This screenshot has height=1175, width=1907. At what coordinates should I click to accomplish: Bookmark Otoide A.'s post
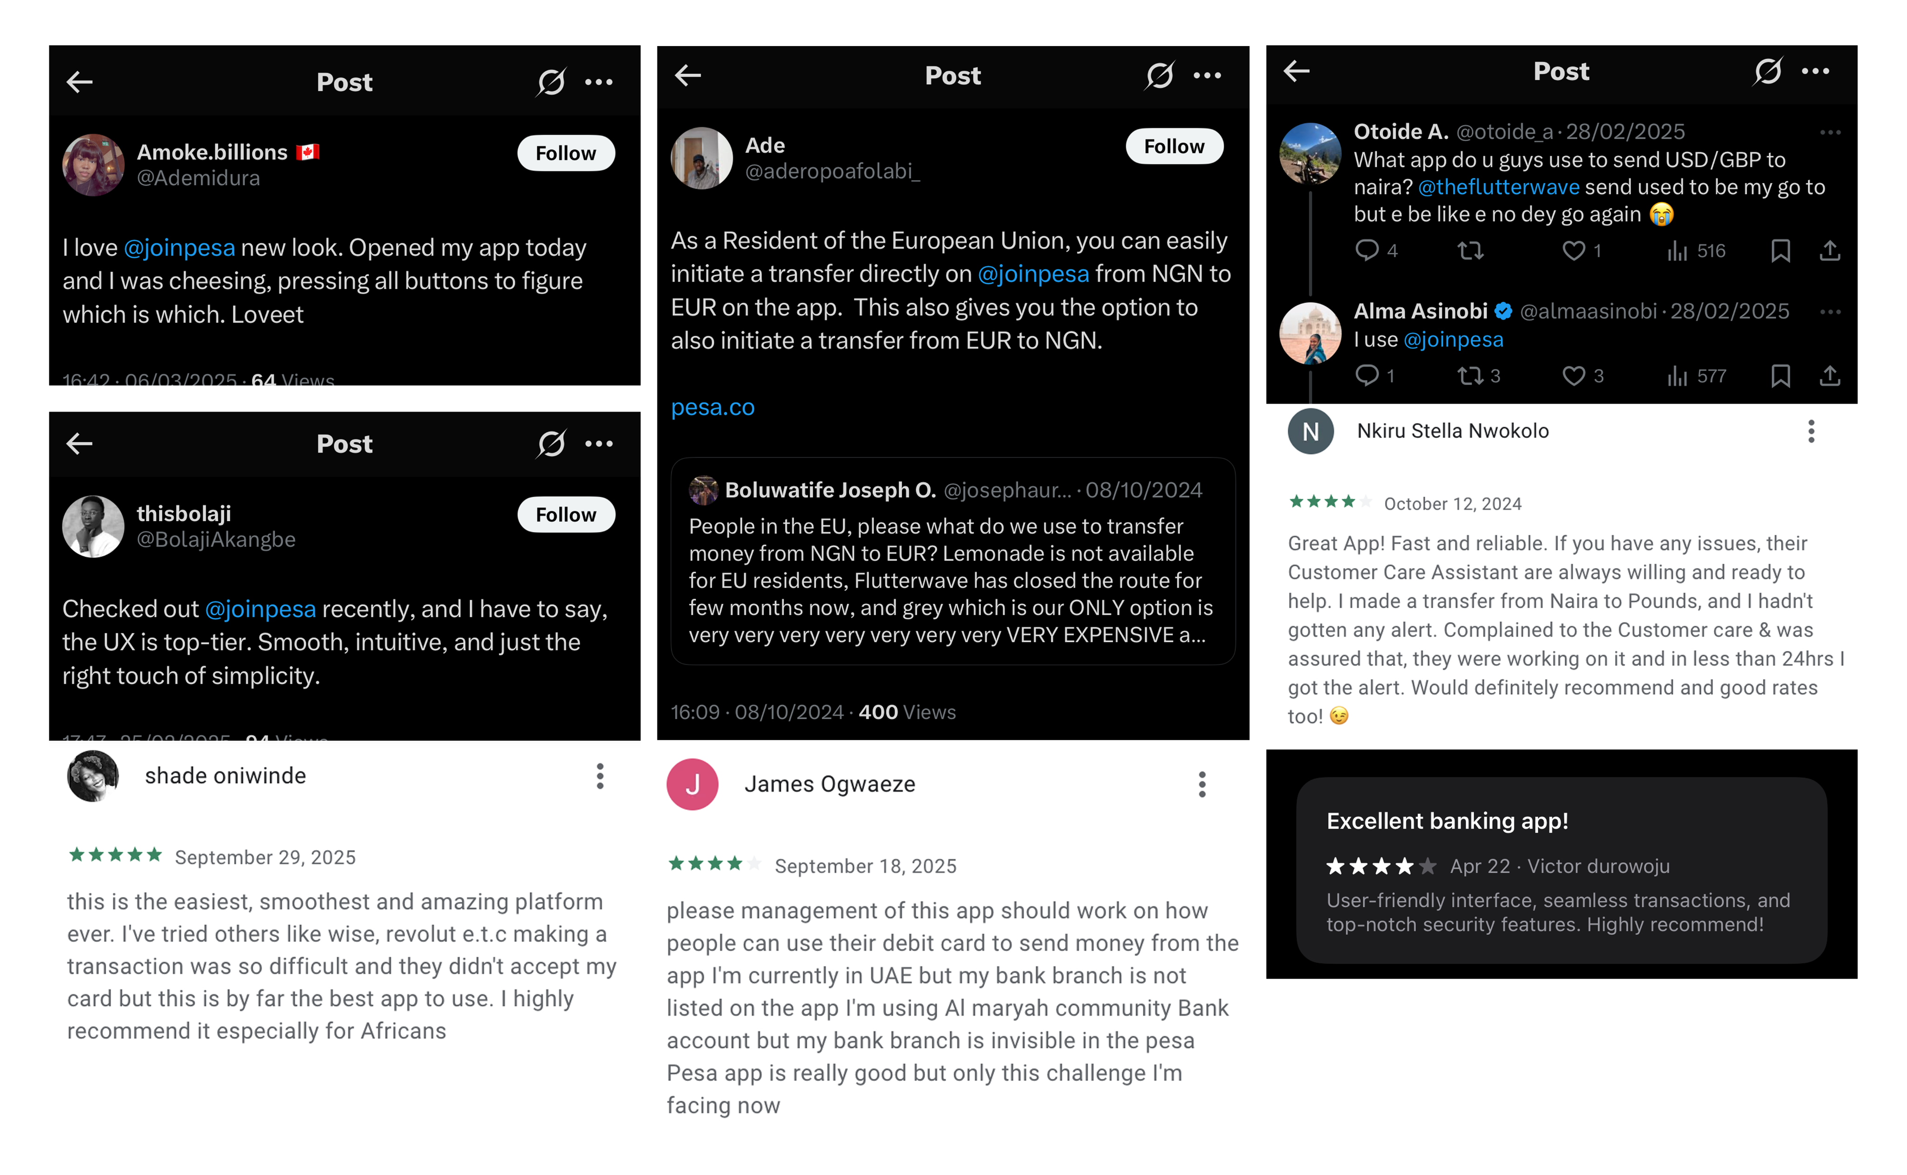pos(1779,251)
